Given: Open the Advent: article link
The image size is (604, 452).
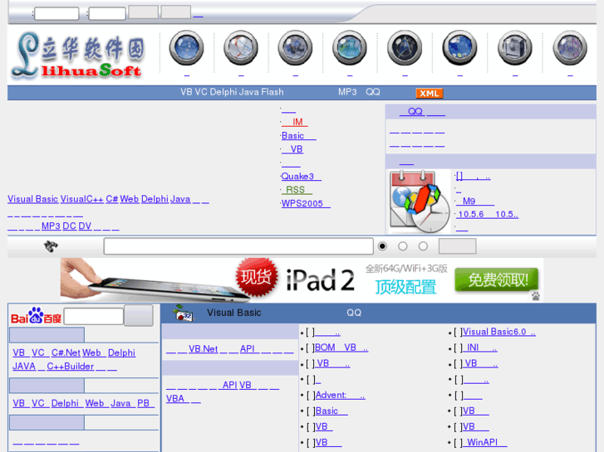Looking at the screenshot, I should click(340, 395).
